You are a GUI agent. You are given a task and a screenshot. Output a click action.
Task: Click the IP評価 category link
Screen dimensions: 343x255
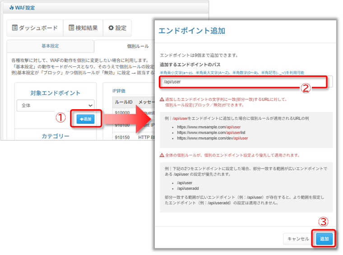pyautogui.click(x=119, y=91)
